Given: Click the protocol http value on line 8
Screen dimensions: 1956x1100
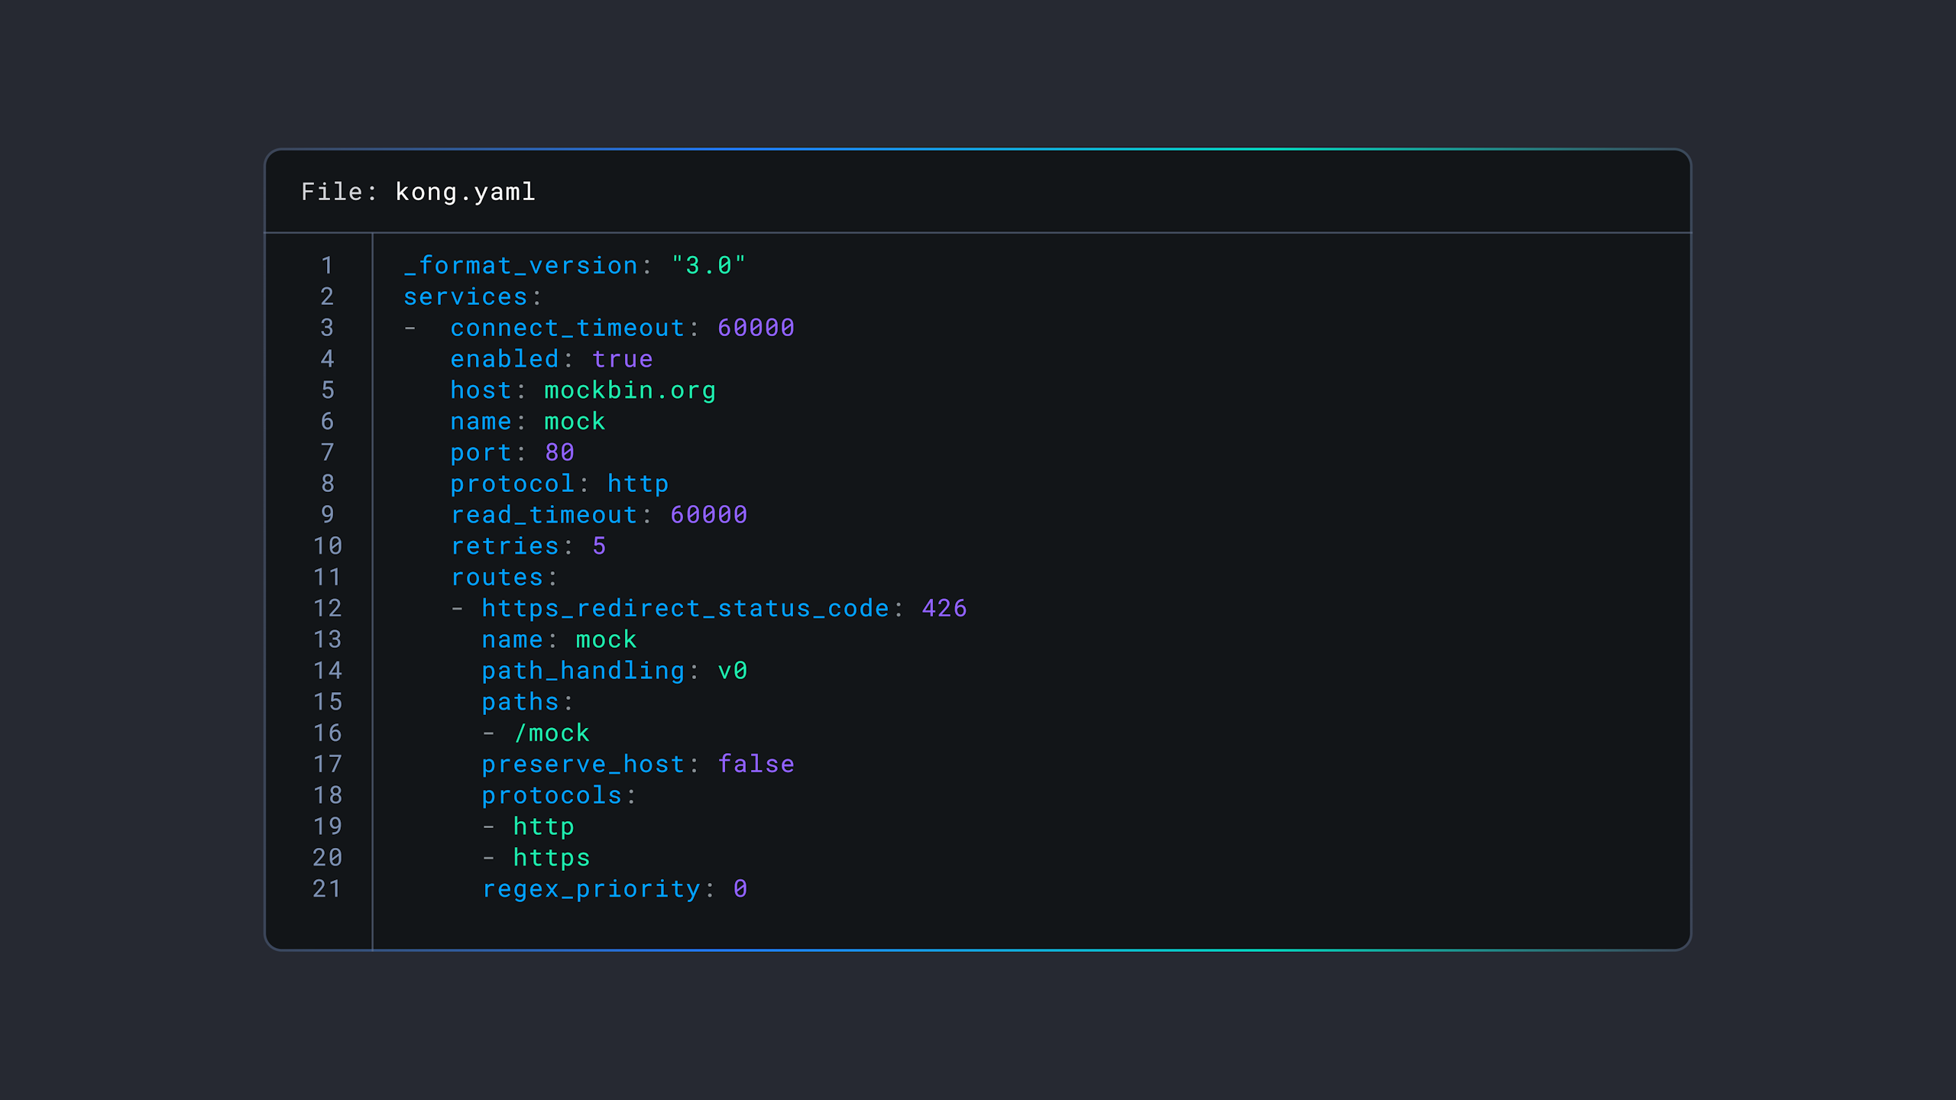Looking at the screenshot, I should pos(637,484).
